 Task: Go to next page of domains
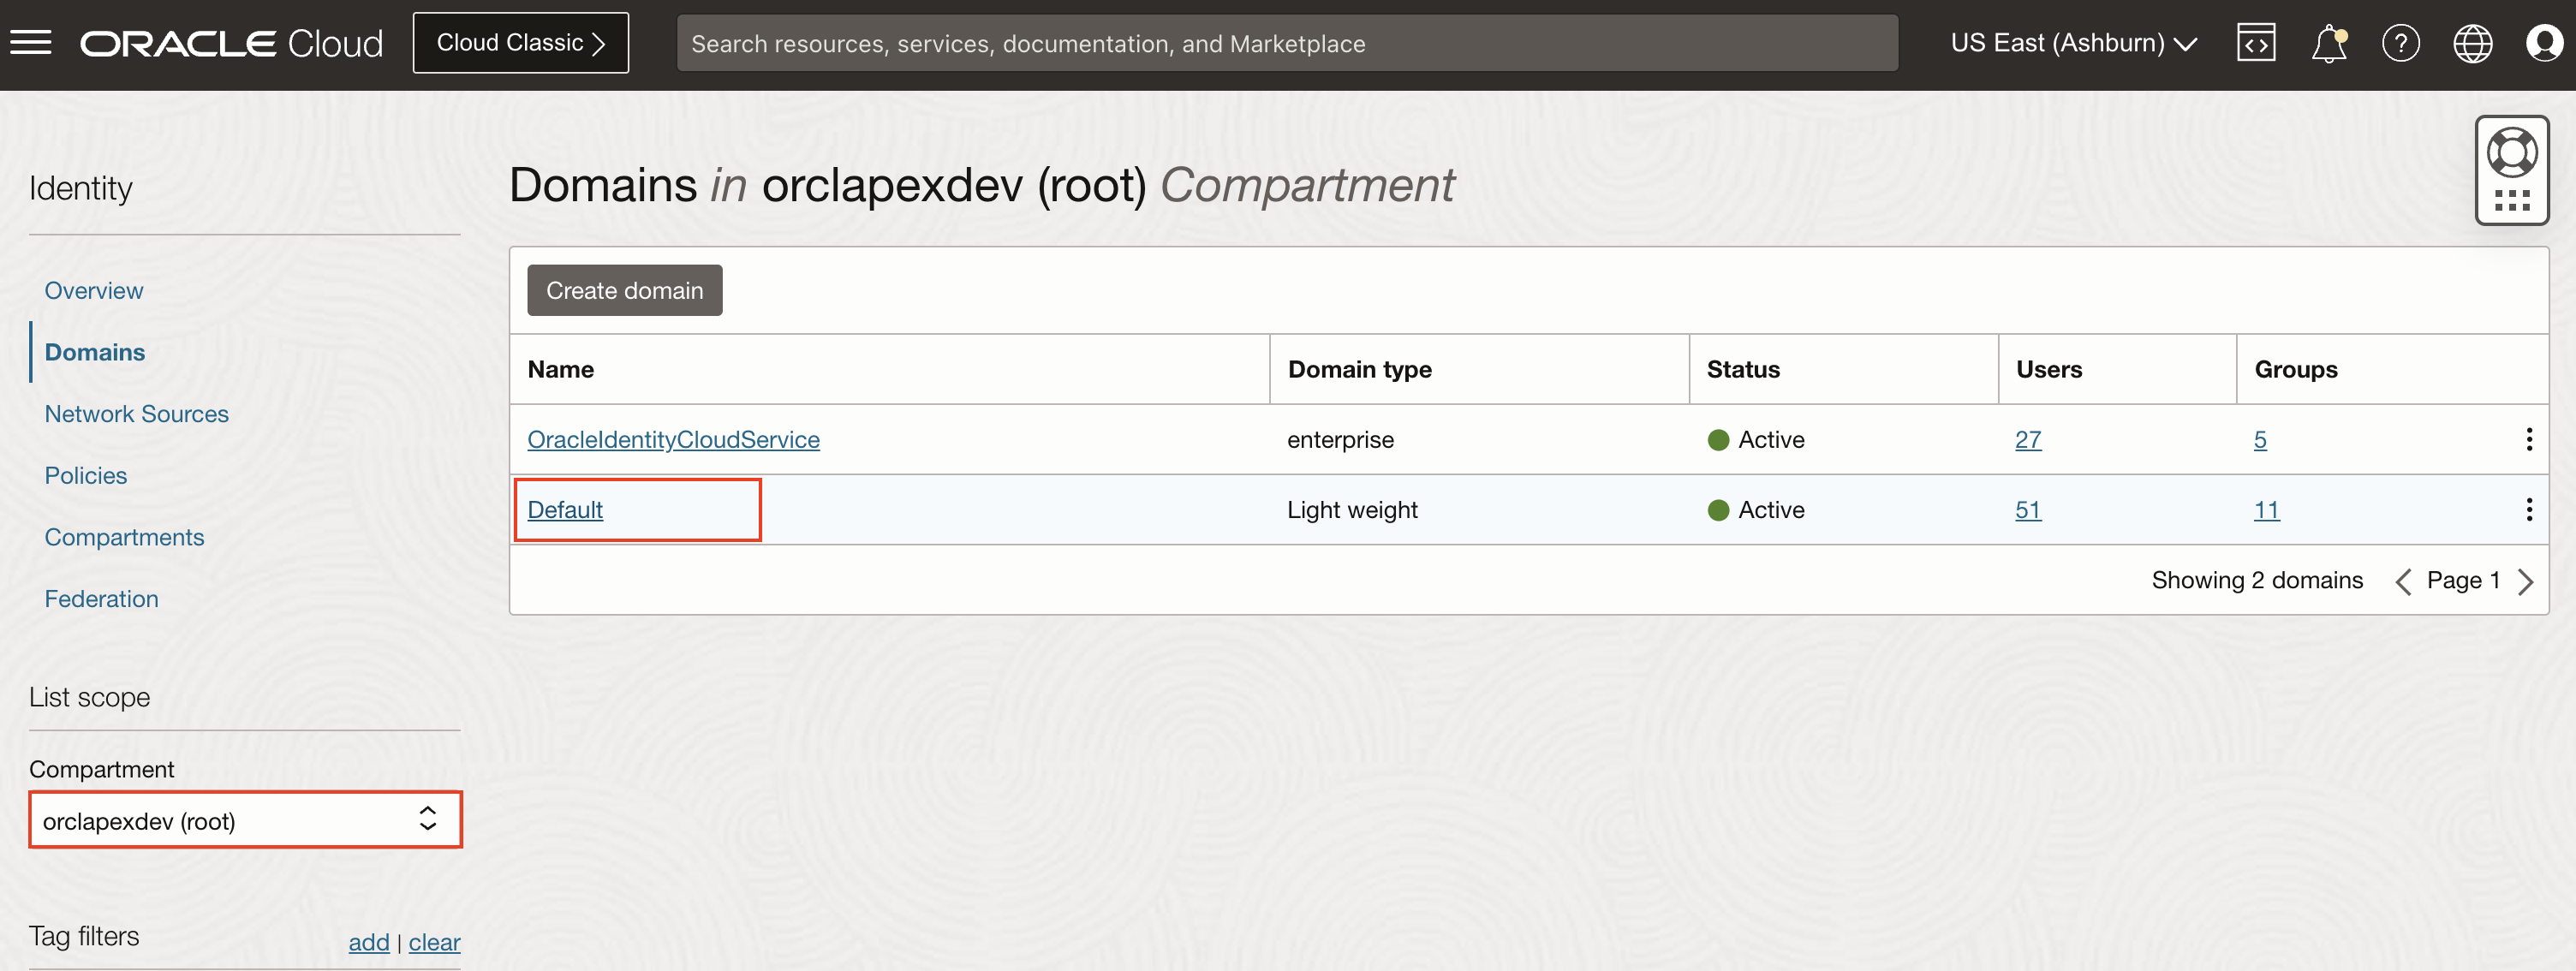pos(2526,581)
